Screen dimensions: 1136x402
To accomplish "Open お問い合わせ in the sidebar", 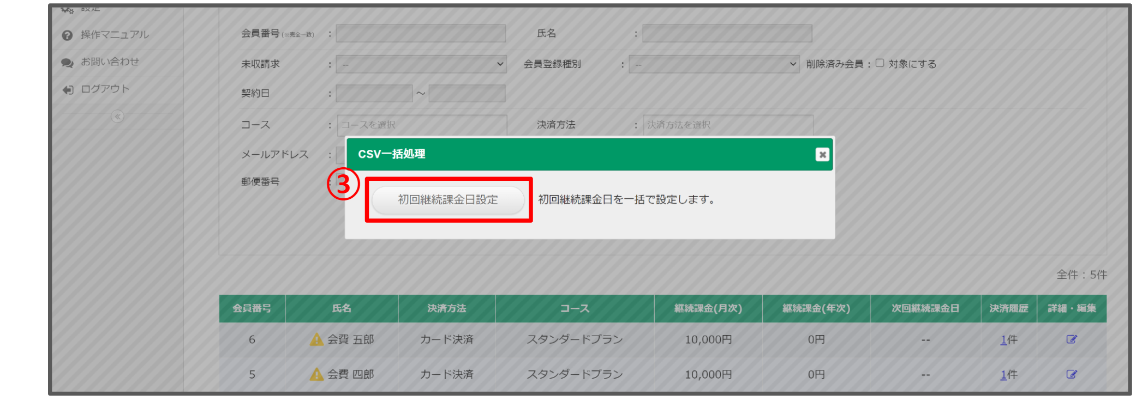I will pyautogui.click(x=110, y=62).
